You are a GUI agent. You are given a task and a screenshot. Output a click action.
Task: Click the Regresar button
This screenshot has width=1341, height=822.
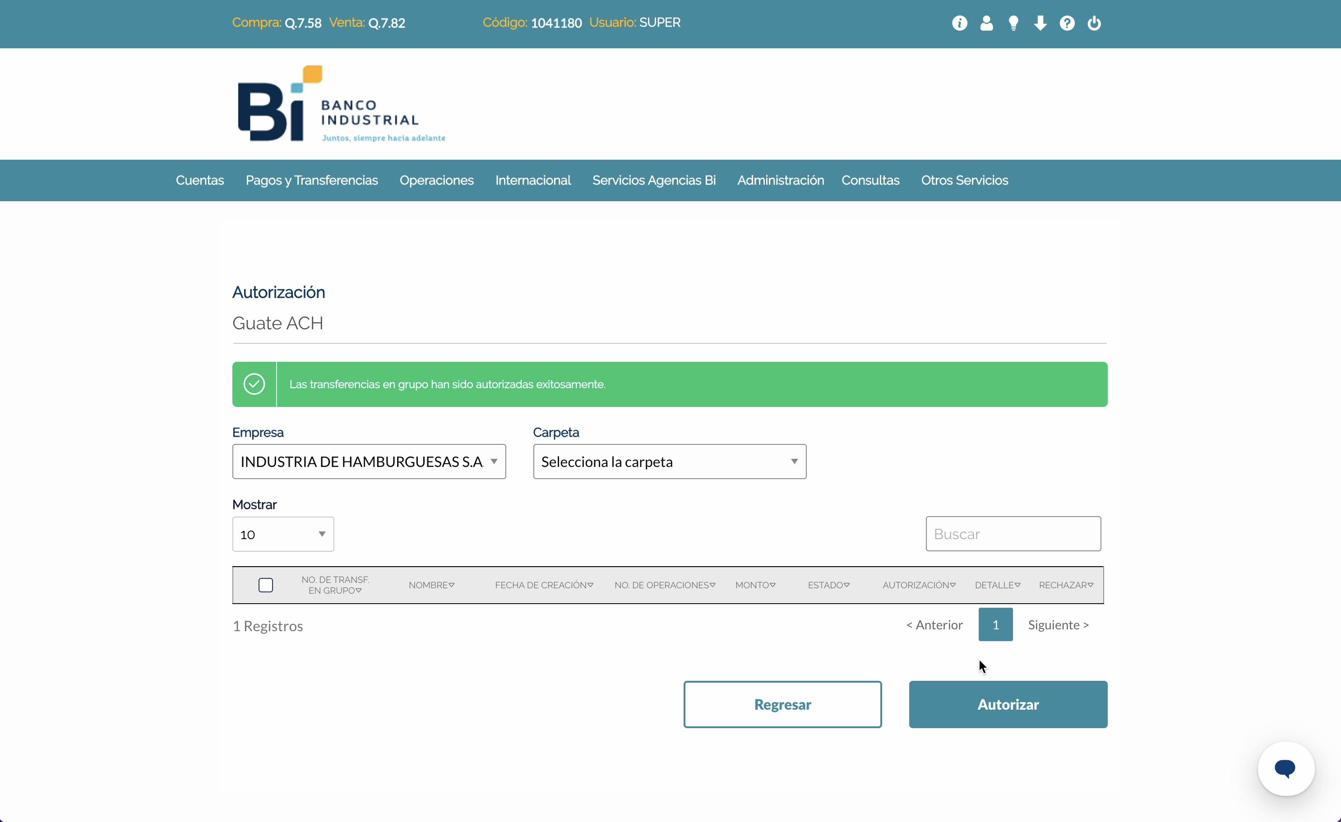coord(782,705)
